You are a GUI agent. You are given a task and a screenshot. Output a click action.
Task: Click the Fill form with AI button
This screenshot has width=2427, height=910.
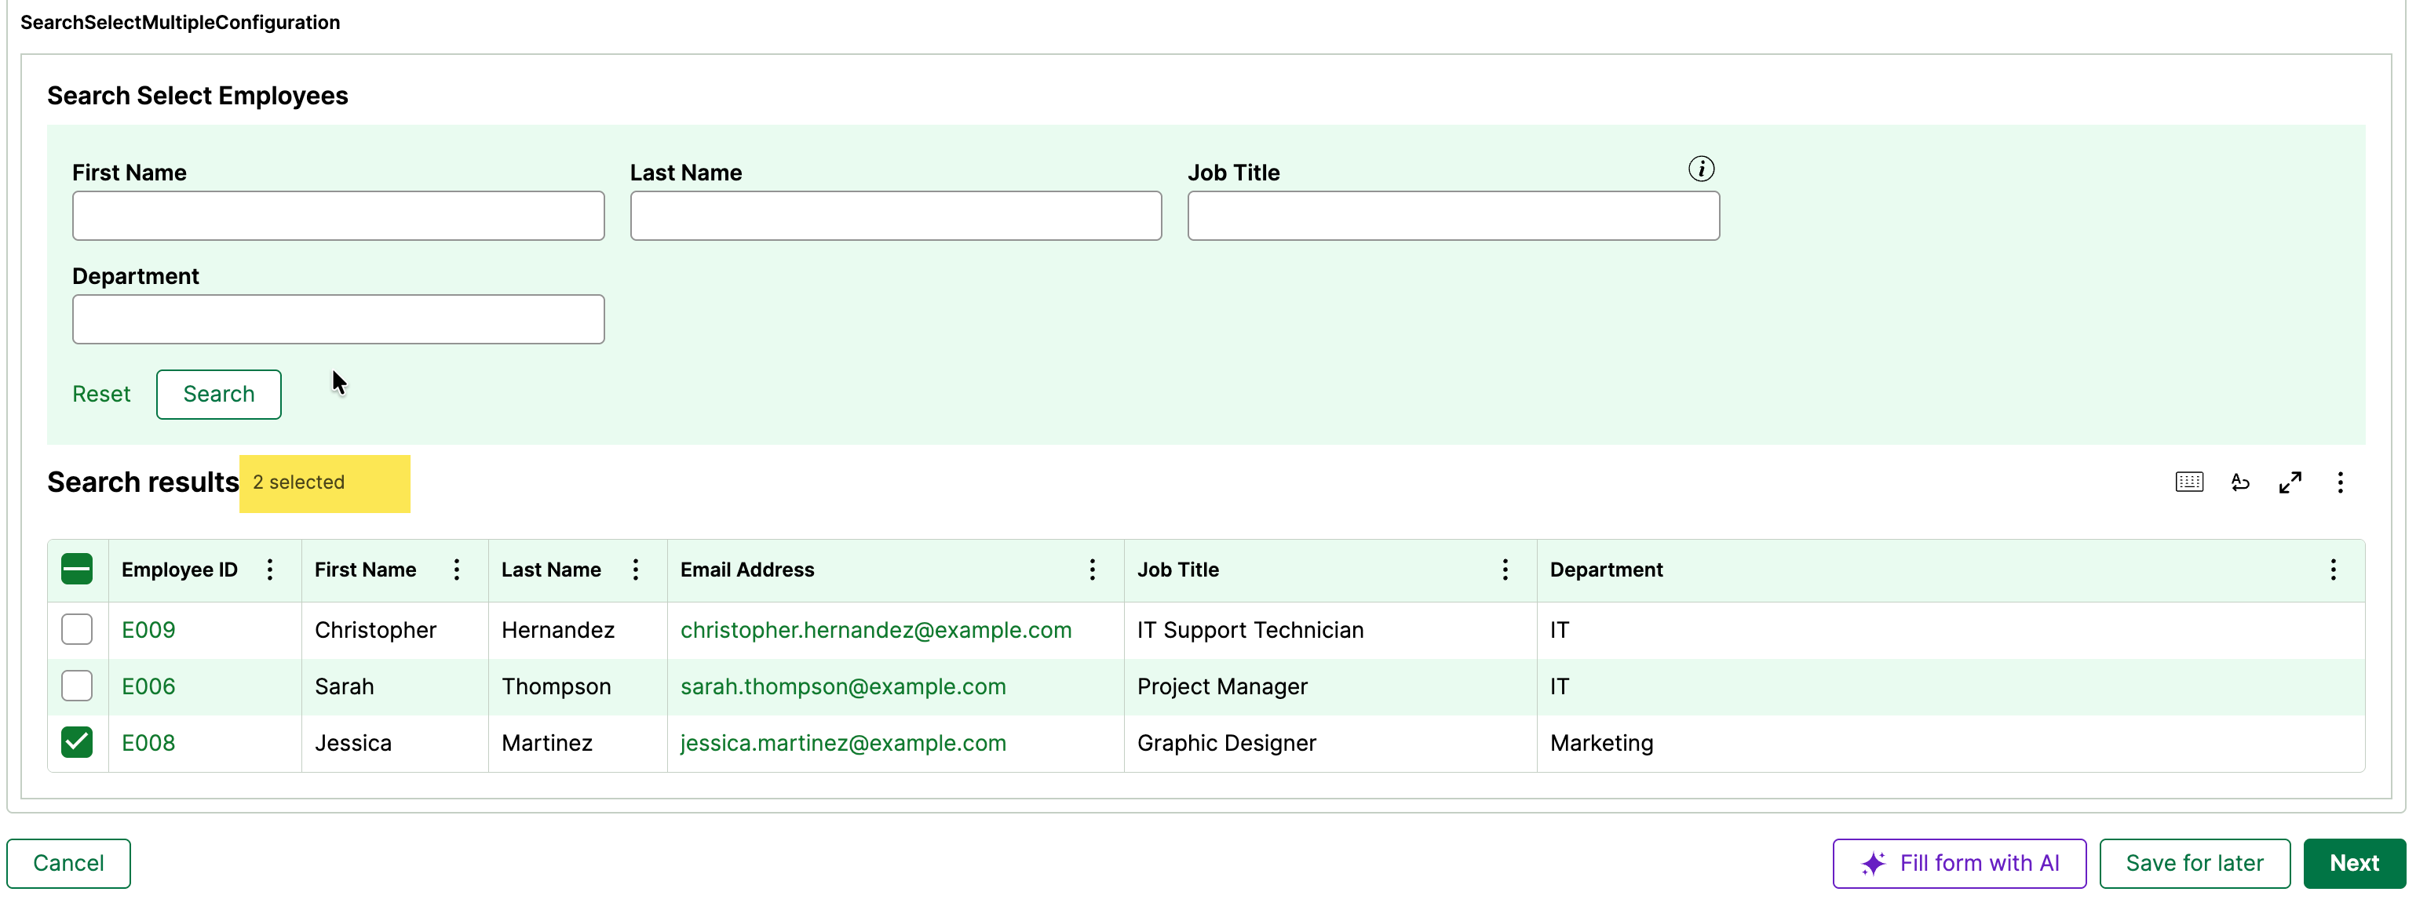pos(1958,863)
